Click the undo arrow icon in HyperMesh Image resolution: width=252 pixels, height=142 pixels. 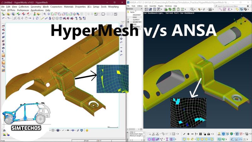(x=3, y=18)
